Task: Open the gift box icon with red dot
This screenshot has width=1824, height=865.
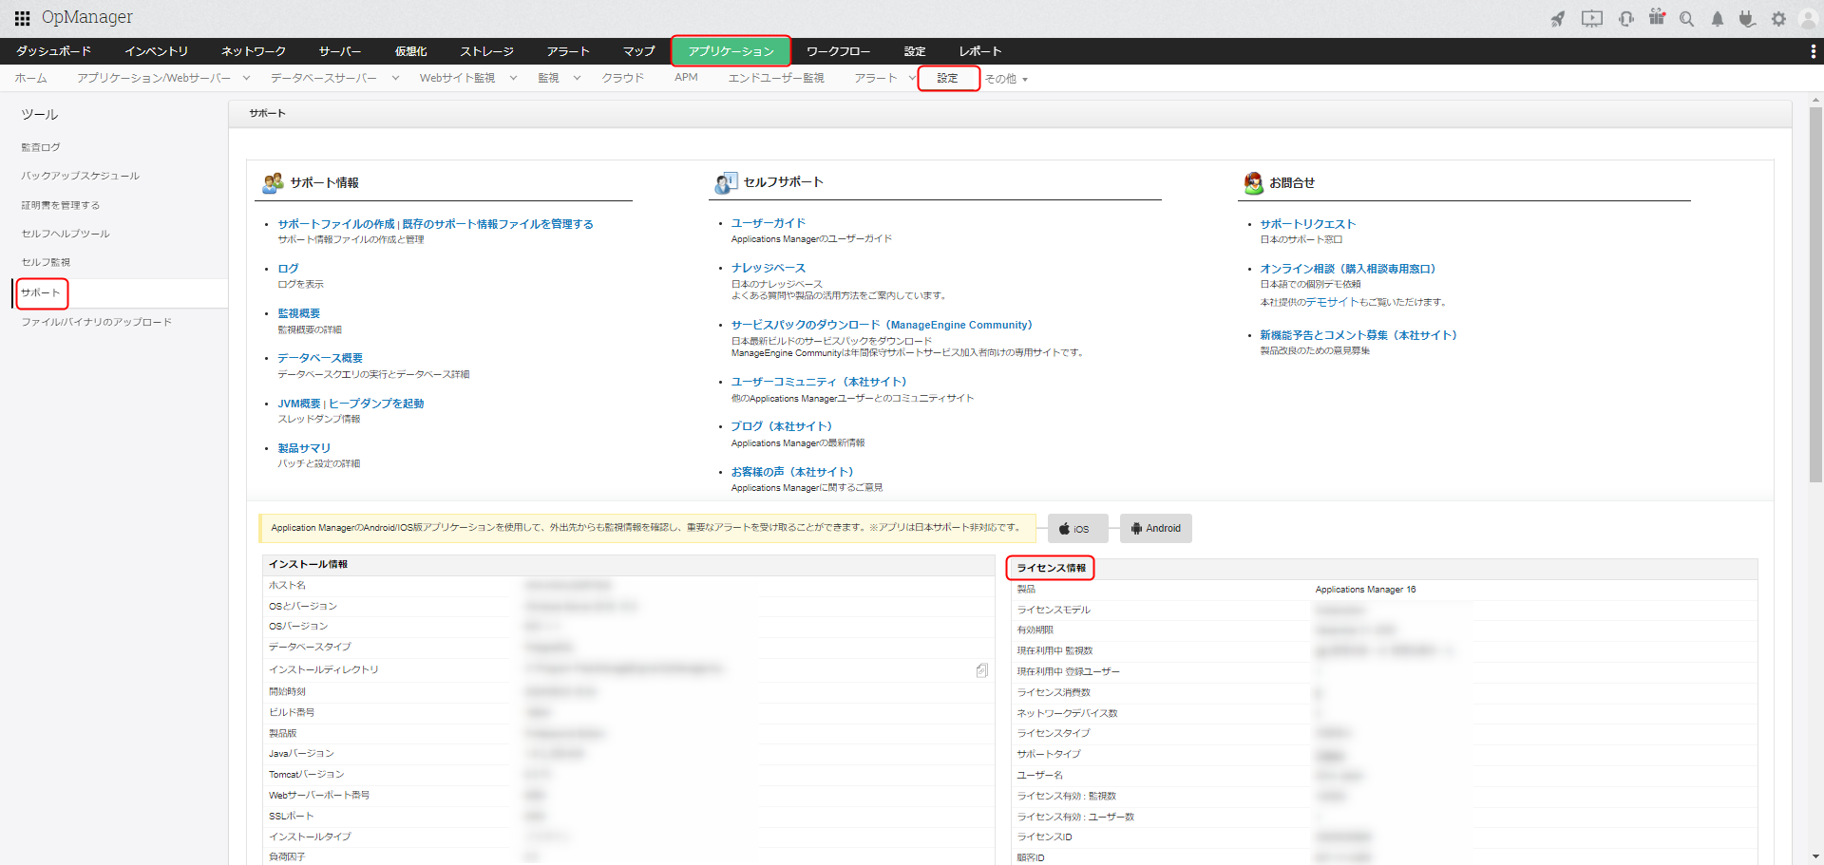Action: (1658, 18)
